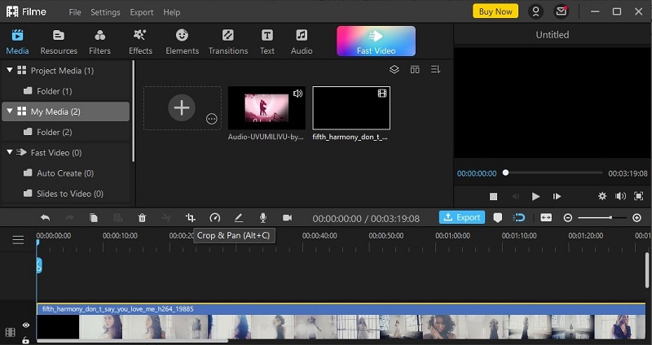The image size is (652, 345).
Task: Open the Audio tab
Action: tap(302, 41)
